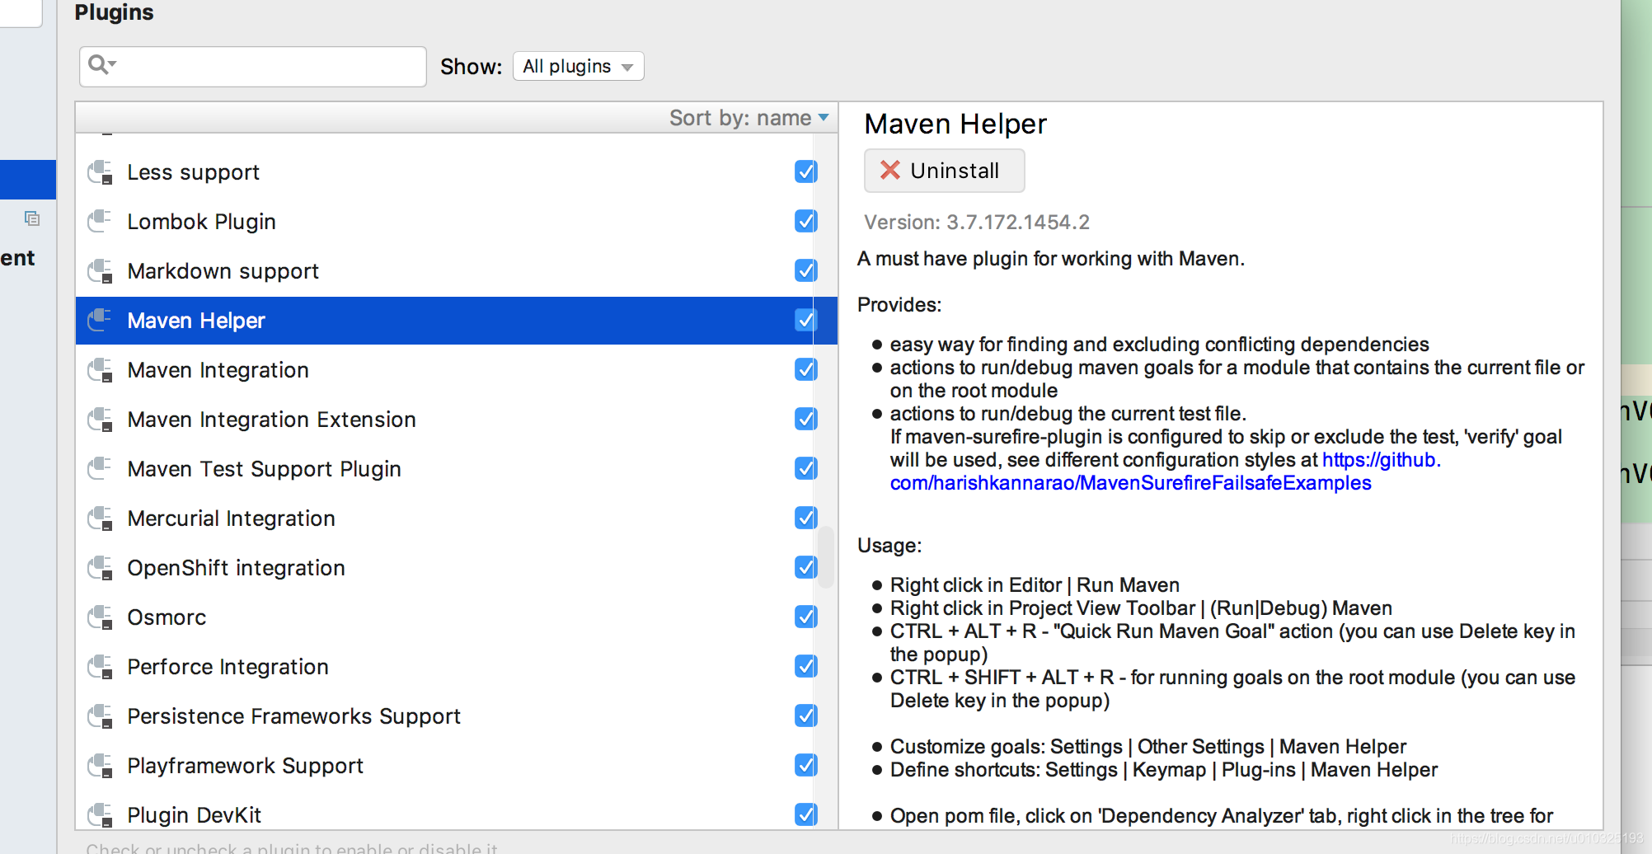Select the OpenShift integration row
This screenshot has height=854, width=1652.
[x=456, y=568]
